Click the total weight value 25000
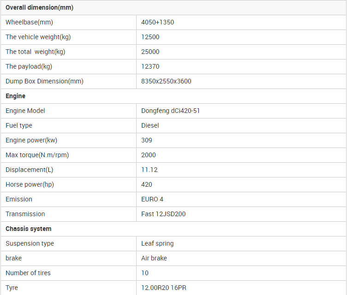Image resolution: width=347 pixels, height=295 pixels. click(x=150, y=52)
